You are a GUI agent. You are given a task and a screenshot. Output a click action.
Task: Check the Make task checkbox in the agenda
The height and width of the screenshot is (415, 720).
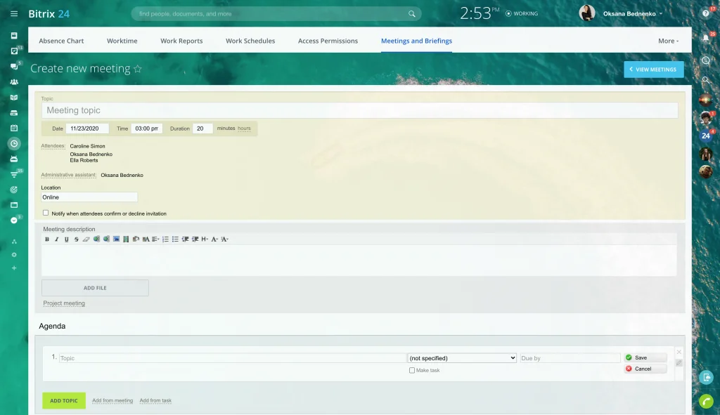pos(412,370)
